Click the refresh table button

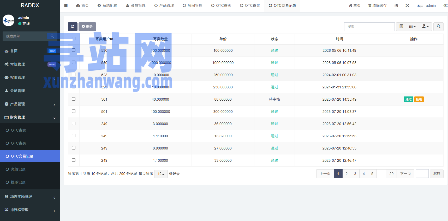[x=73, y=27]
